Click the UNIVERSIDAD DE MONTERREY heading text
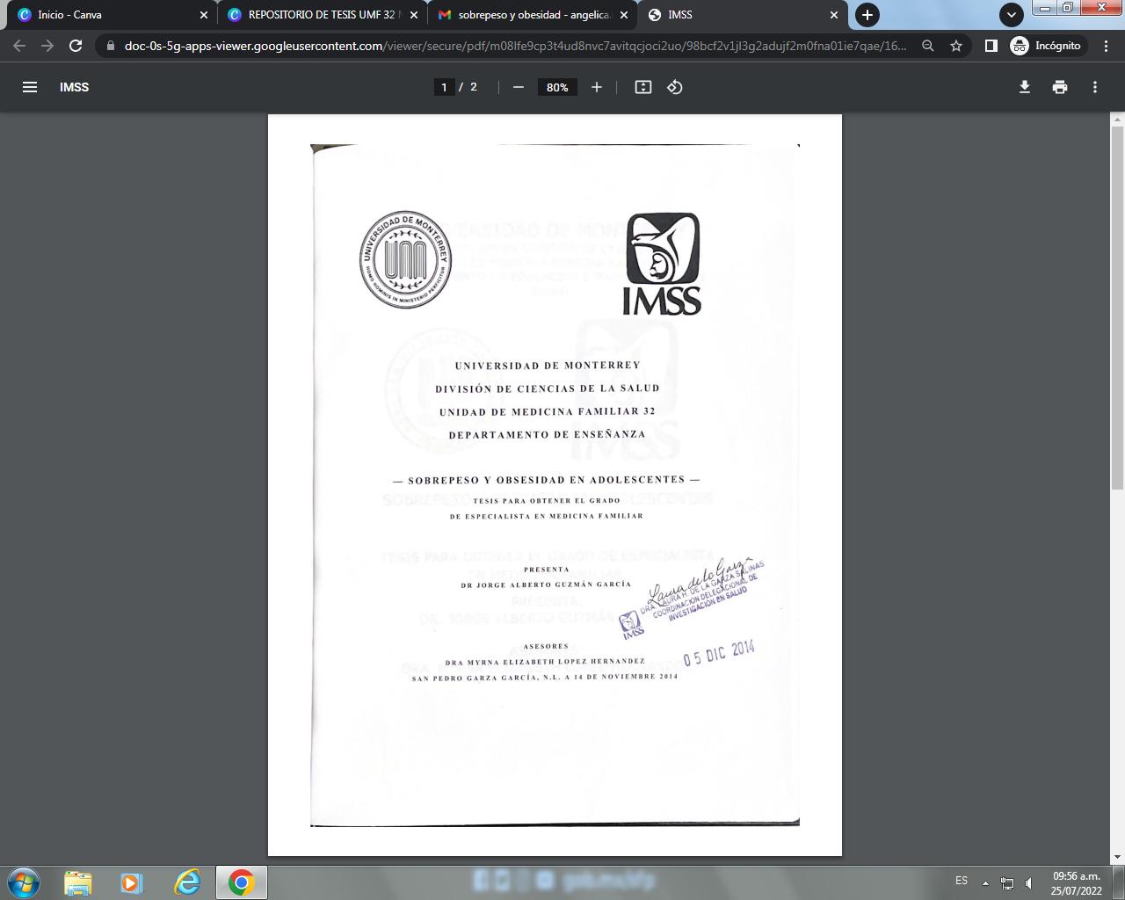 point(548,366)
